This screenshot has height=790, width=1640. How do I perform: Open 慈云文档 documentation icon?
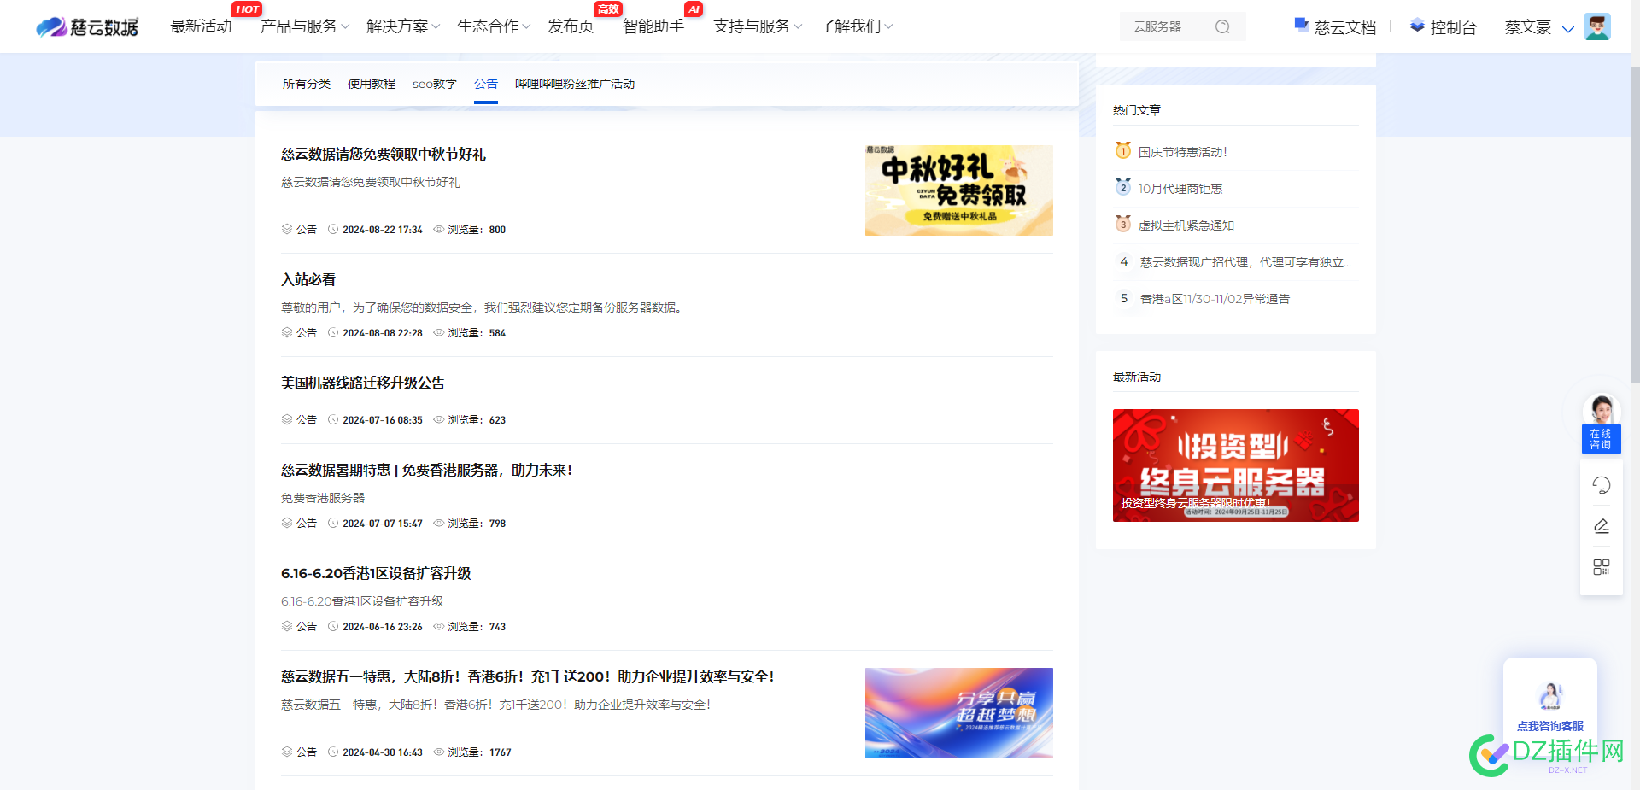1301,25
